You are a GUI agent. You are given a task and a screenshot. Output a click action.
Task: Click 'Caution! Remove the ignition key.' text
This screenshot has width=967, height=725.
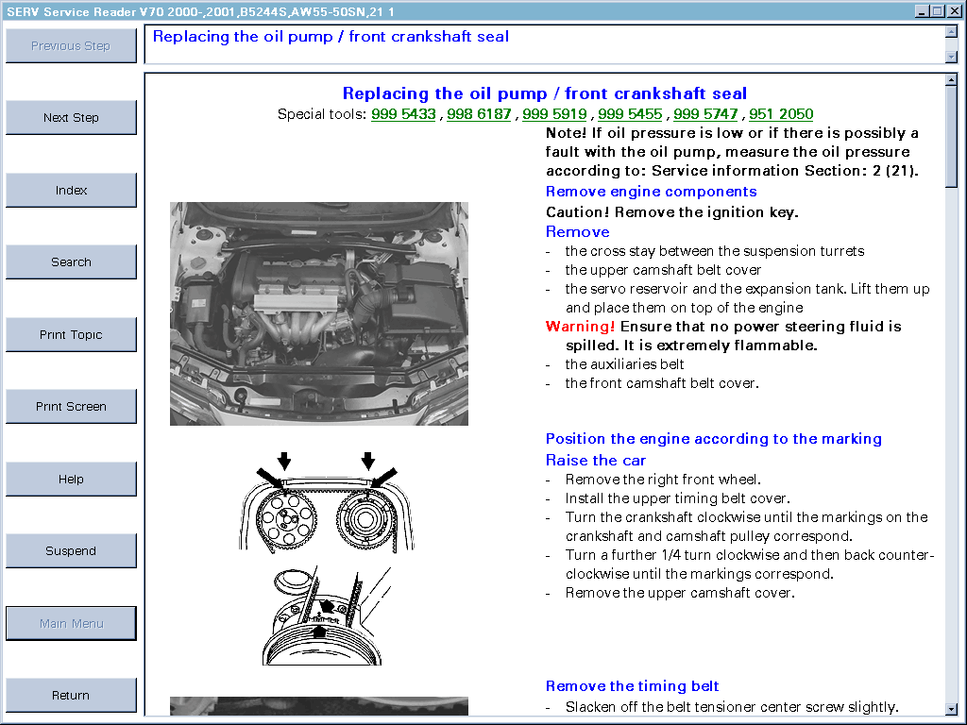point(672,212)
